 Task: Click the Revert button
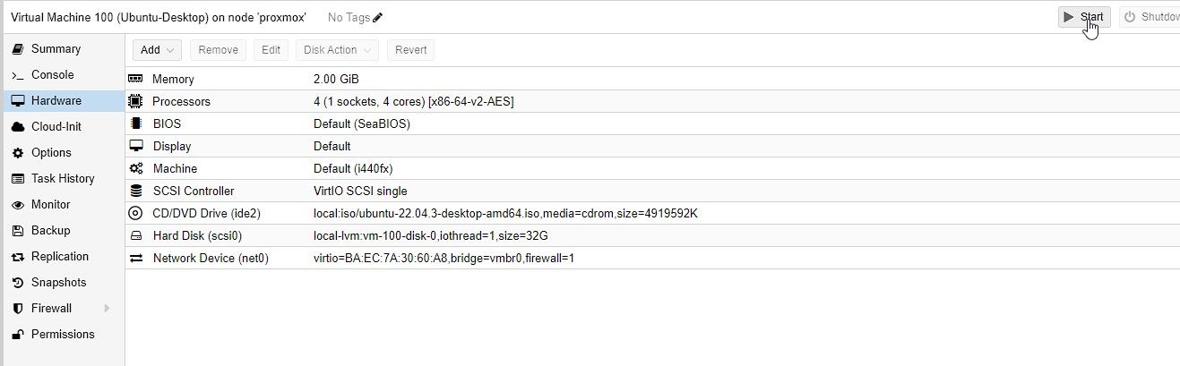click(411, 50)
